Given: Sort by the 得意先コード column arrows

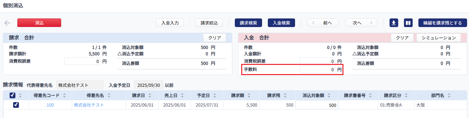Looking at the screenshot, I should click(64, 95).
